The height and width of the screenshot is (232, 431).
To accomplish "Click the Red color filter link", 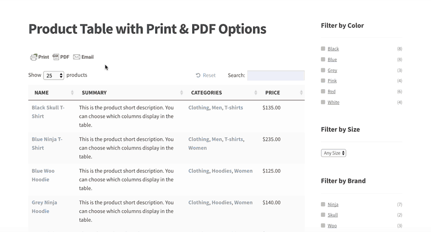I will click(x=332, y=91).
